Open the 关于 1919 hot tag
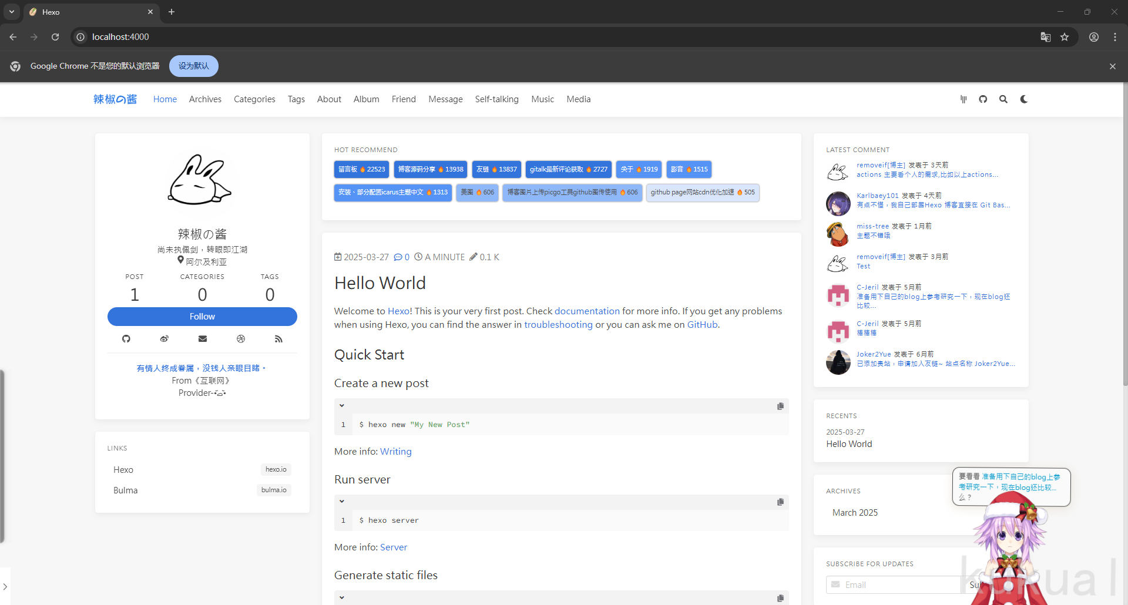 point(639,169)
